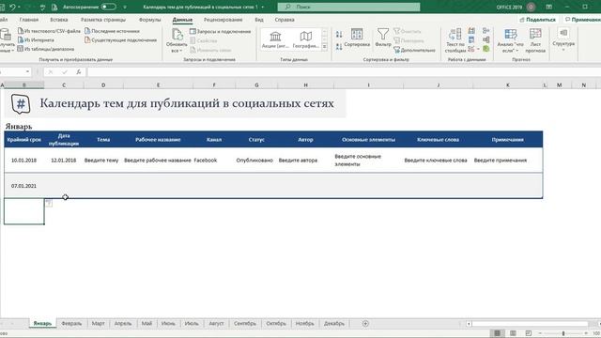Click into the formula bar
Screen dimensions: 601x338
(344, 71)
